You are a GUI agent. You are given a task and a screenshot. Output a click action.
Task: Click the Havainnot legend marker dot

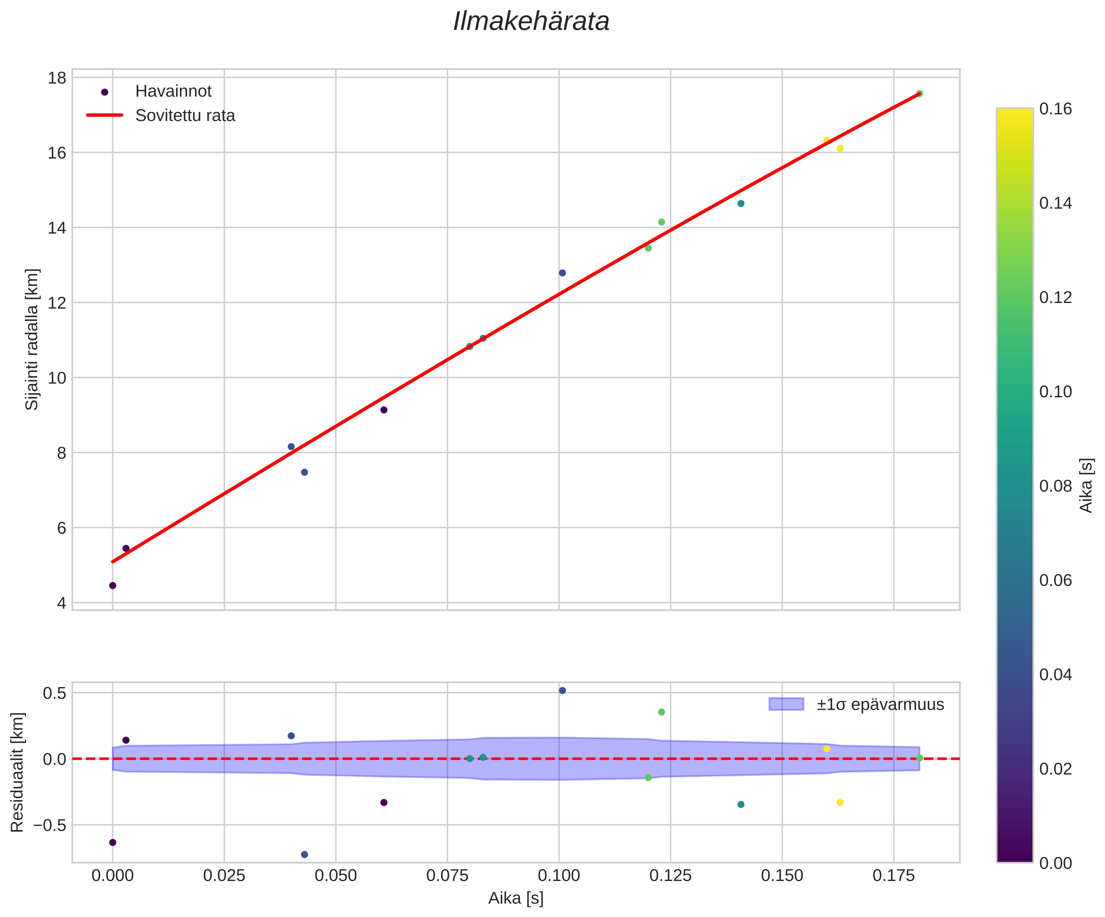point(104,92)
